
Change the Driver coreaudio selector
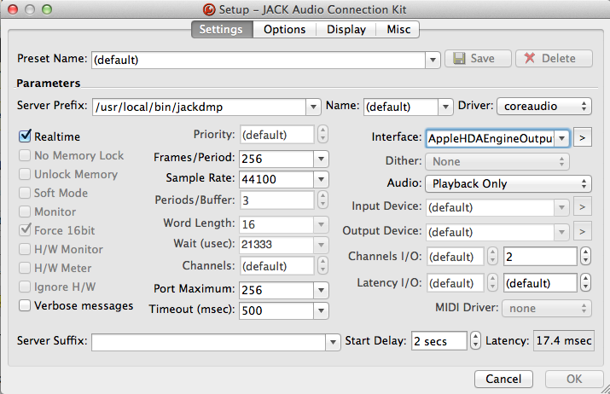pyautogui.click(x=544, y=107)
